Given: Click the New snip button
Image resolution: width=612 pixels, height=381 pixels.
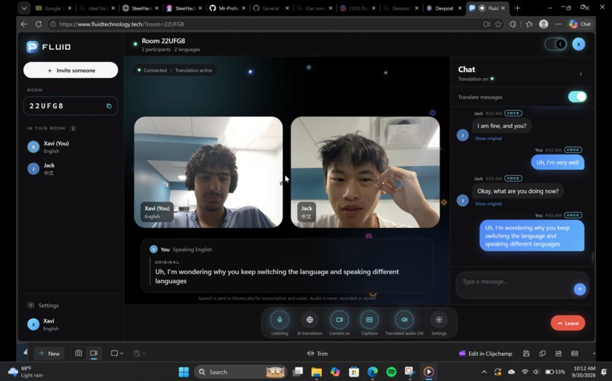Looking at the screenshot, I should pyautogui.click(x=49, y=353).
